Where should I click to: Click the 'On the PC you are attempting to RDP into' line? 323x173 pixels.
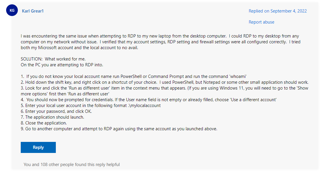pos(62,65)
